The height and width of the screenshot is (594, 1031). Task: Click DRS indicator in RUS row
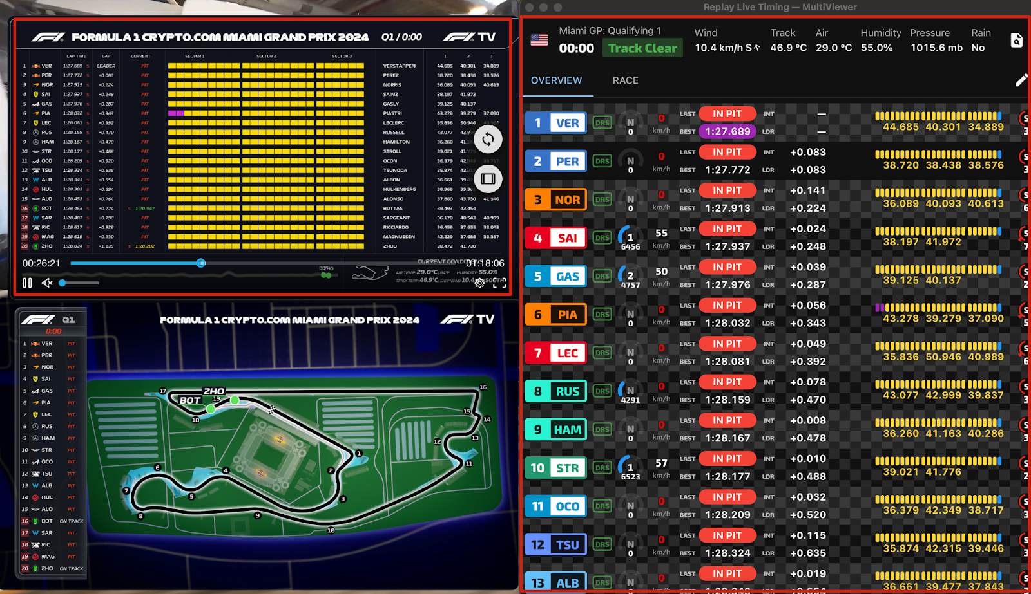click(x=602, y=391)
